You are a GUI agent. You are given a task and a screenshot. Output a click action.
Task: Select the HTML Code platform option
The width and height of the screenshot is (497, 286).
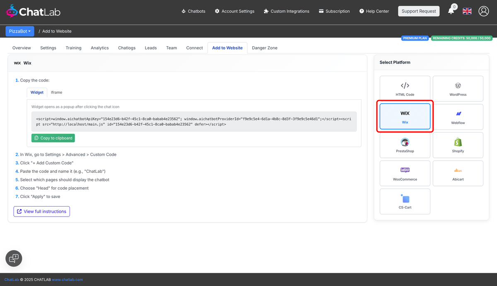[405, 88]
